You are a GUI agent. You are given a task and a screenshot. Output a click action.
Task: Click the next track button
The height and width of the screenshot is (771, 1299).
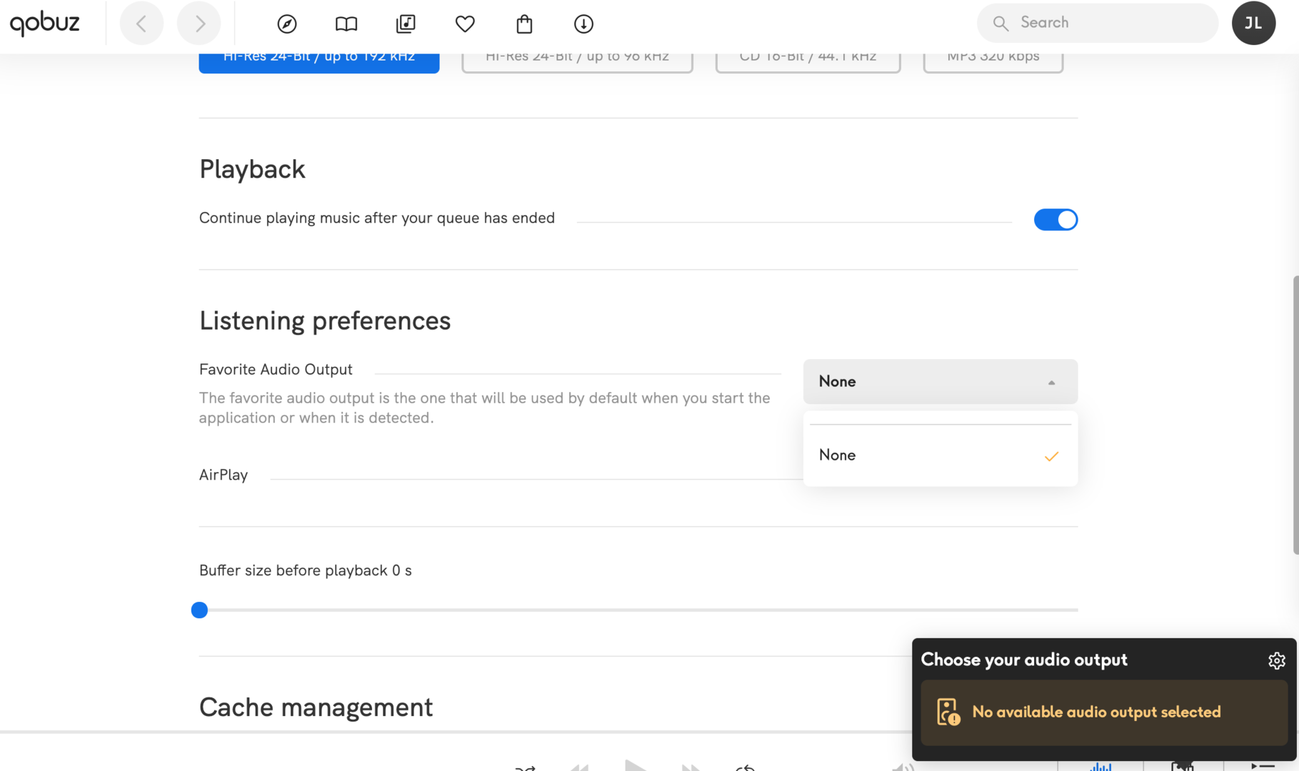pos(691,767)
